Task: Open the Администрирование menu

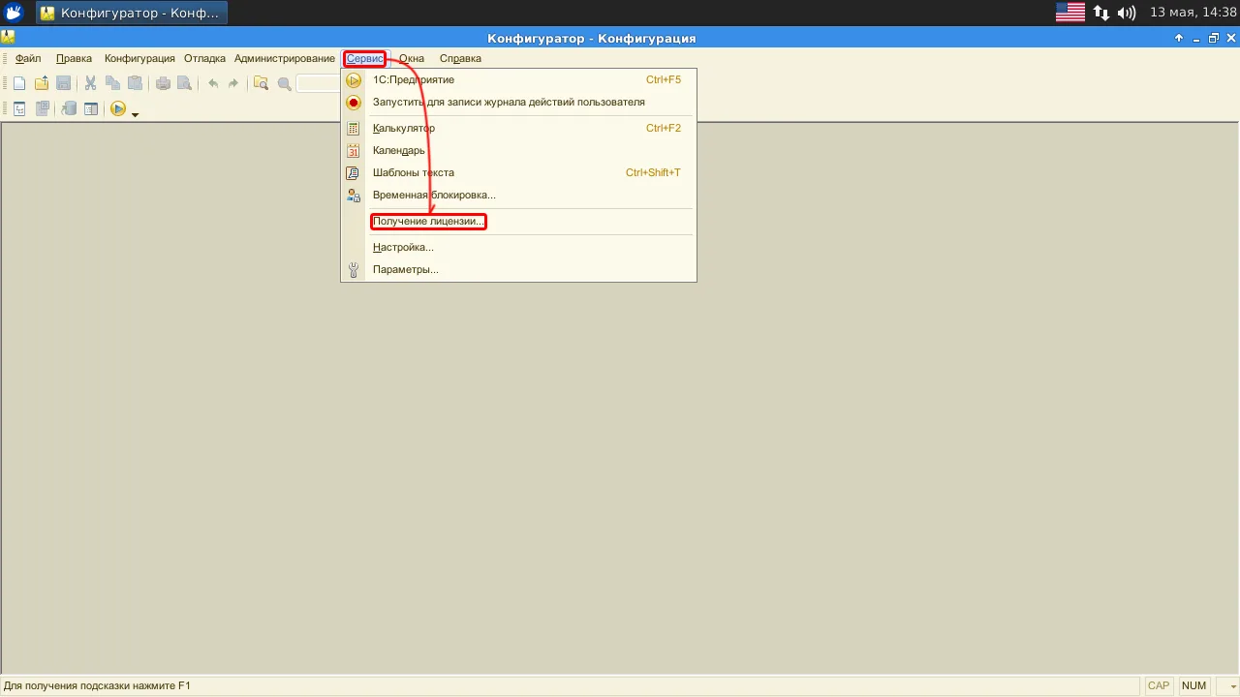Action: pyautogui.click(x=285, y=58)
